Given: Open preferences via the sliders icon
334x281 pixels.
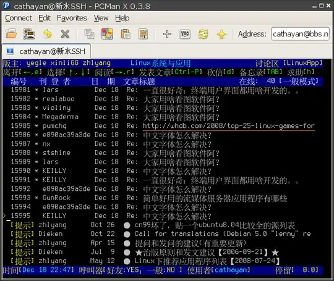Looking at the screenshot, I should [x=185, y=34].
